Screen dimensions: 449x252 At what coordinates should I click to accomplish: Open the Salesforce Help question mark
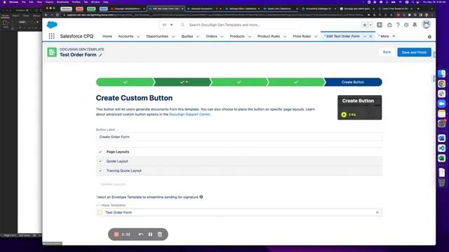(x=398, y=25)
